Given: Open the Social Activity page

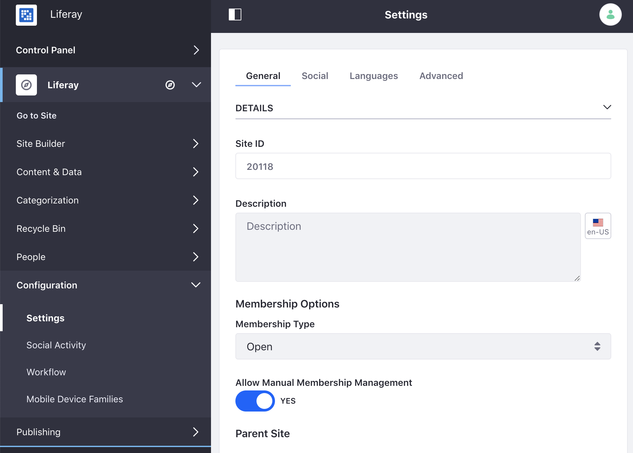Looking at the screenshot, I should point(56,345).
